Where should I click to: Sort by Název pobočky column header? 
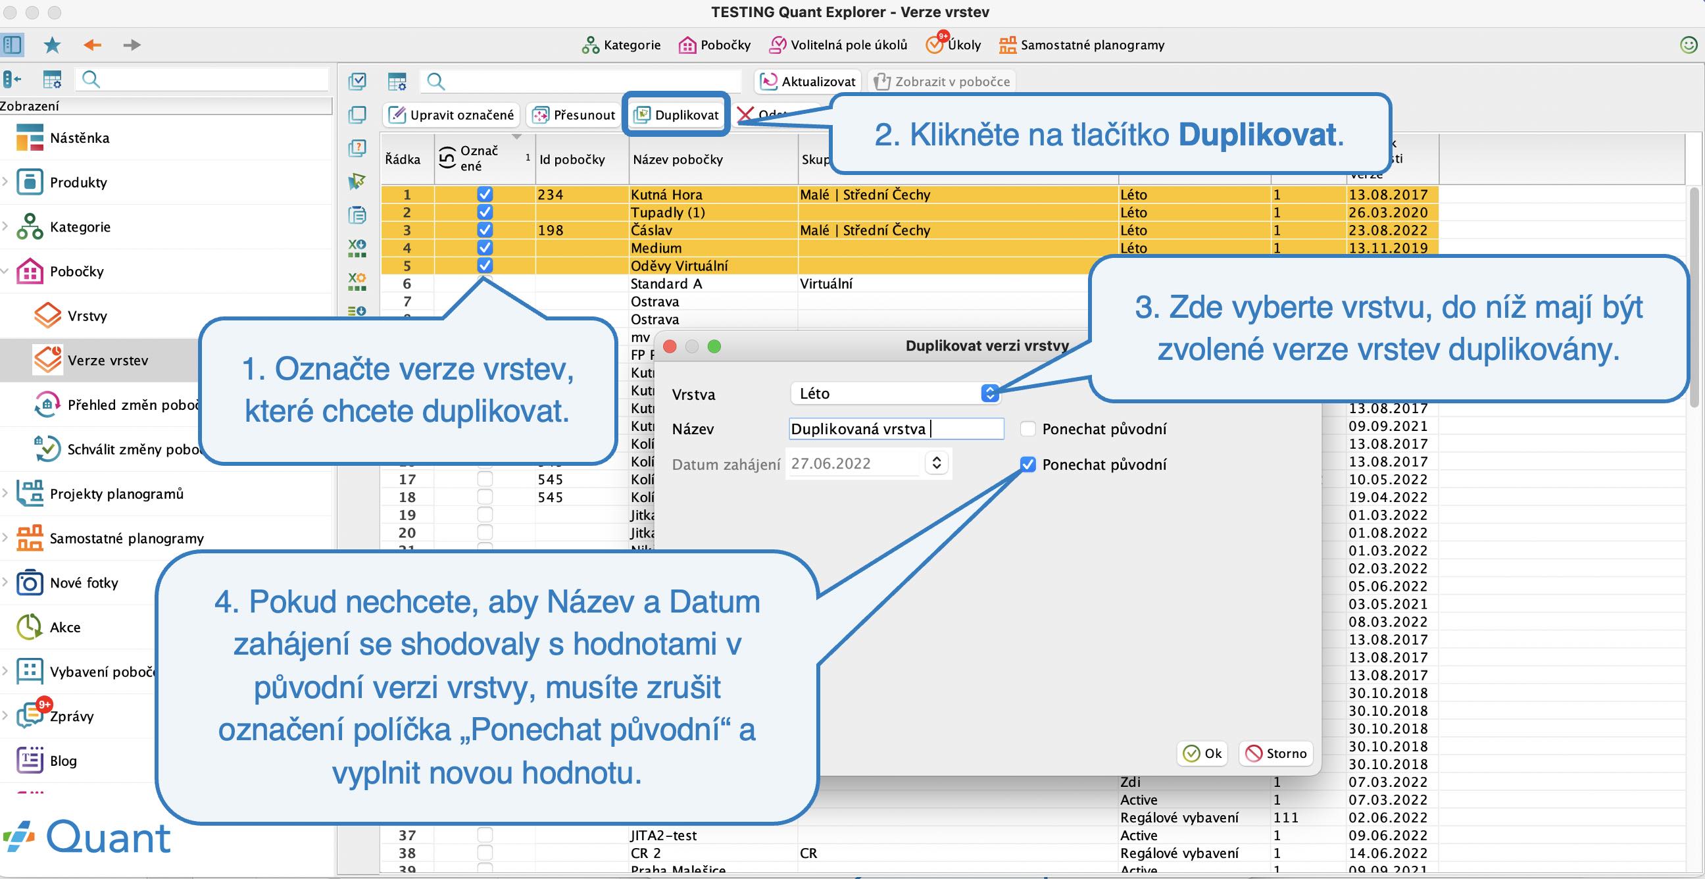pyautogui.click(x=714, y=159)
